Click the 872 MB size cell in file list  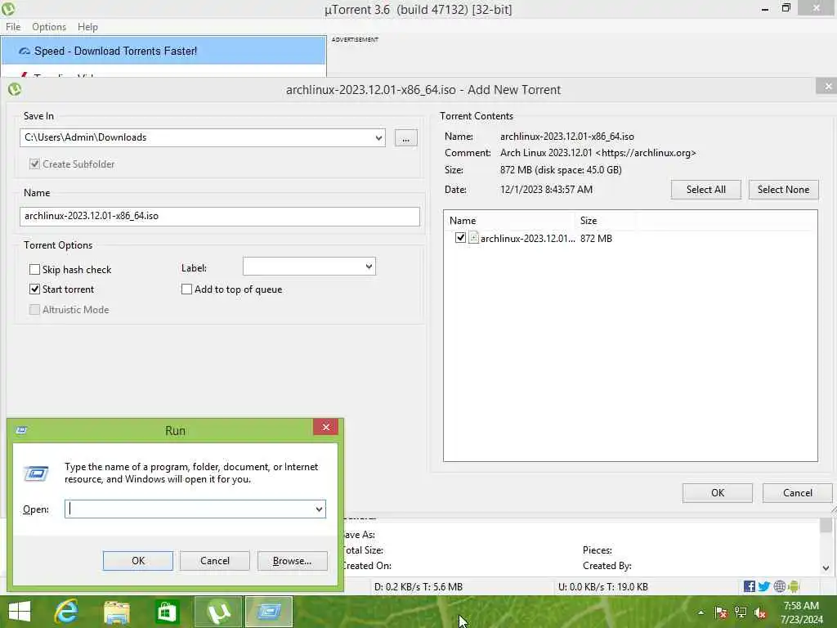point(596,238)
